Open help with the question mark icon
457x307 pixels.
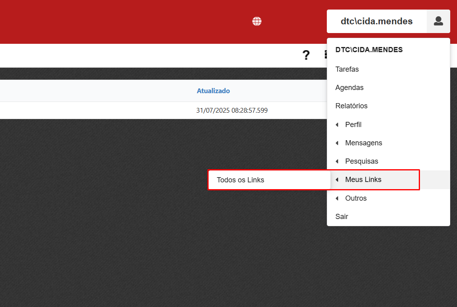(306, 55)
